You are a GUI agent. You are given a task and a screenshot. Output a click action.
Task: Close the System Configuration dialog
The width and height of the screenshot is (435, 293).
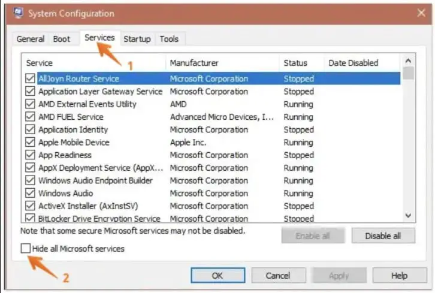tap(421, 13)
